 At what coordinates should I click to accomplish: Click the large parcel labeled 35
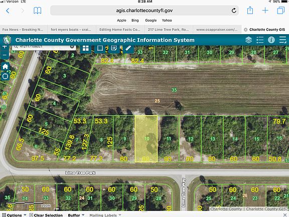click(174, 90)
